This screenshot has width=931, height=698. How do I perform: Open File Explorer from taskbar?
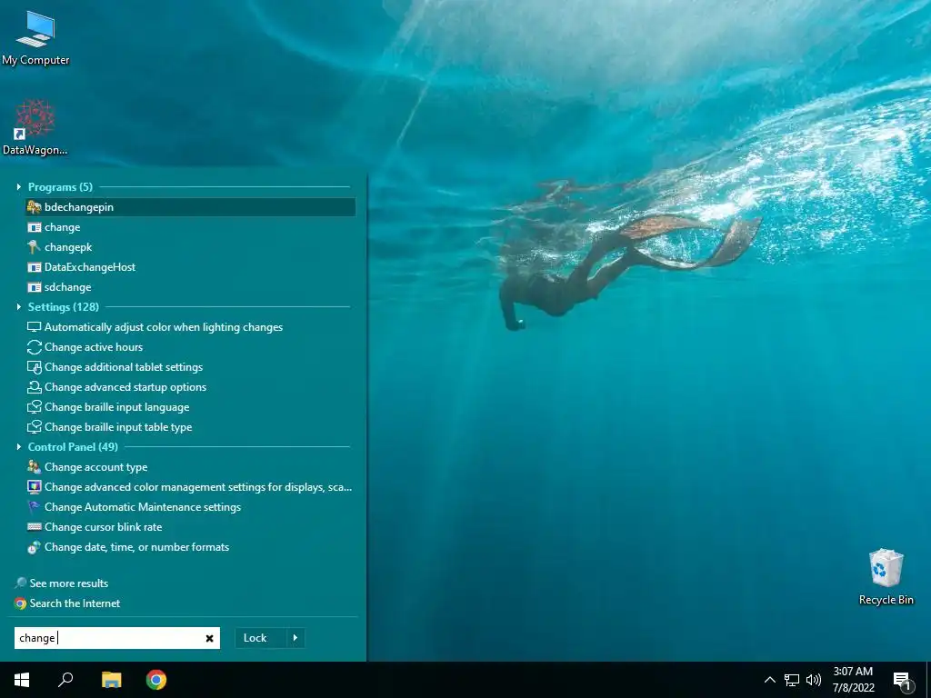pyautogui.click(x=111, y=680)
